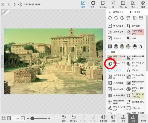The width and height of the screenshot is (148, 123).
Task: Click the rotate left icon
Action: click(x=110, y=18)
